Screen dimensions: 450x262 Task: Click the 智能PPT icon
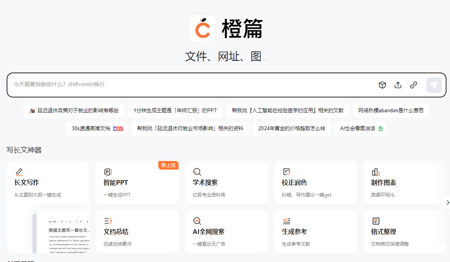tap(108, 172)
